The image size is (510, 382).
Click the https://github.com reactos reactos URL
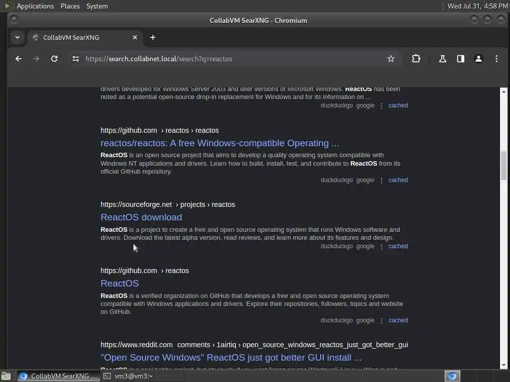[159, 131]
